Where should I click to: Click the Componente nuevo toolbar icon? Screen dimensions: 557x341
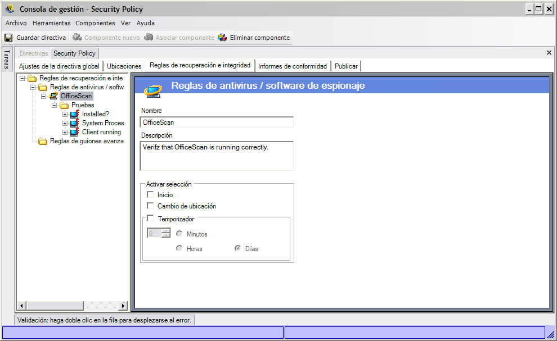(77, 37)
